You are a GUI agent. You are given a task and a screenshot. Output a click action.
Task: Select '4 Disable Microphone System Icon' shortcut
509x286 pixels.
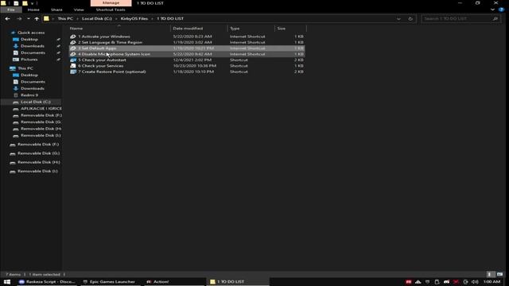pyautogui.click(x=187, y=54)
